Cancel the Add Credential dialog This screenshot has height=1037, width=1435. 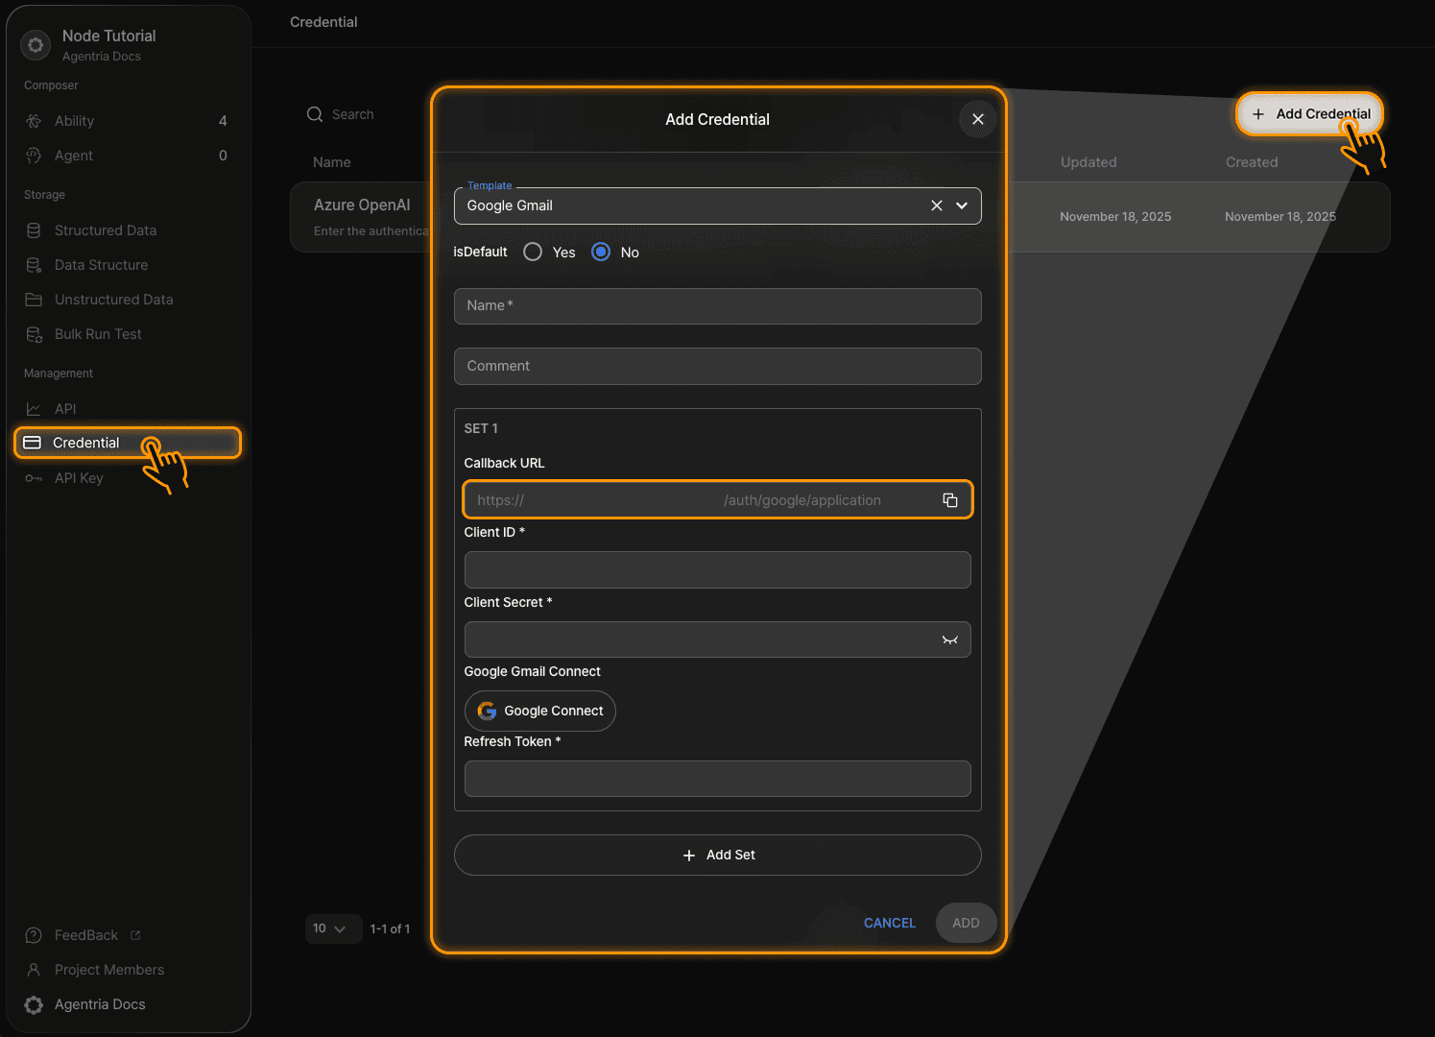(x=890, y=923)
